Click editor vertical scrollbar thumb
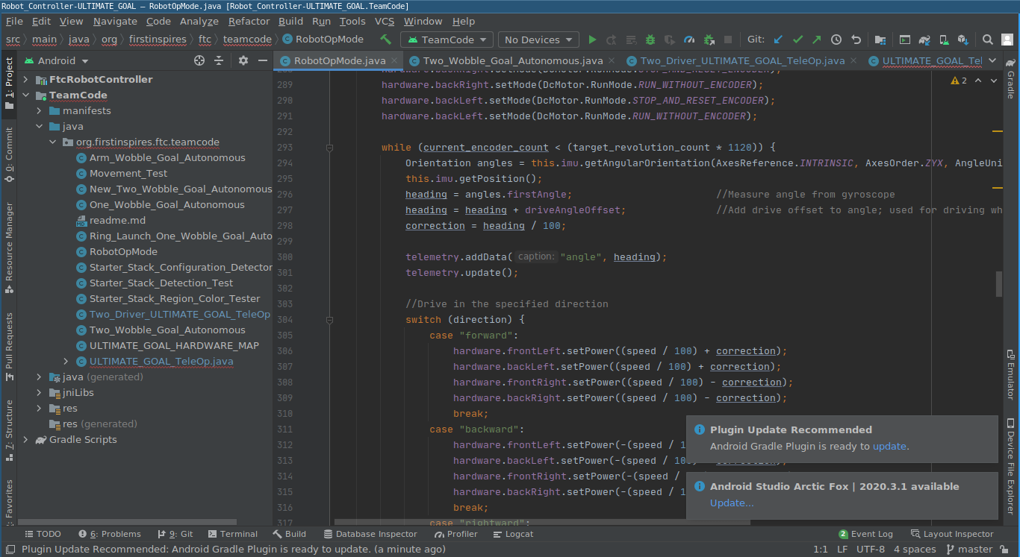 click(998, 284)
